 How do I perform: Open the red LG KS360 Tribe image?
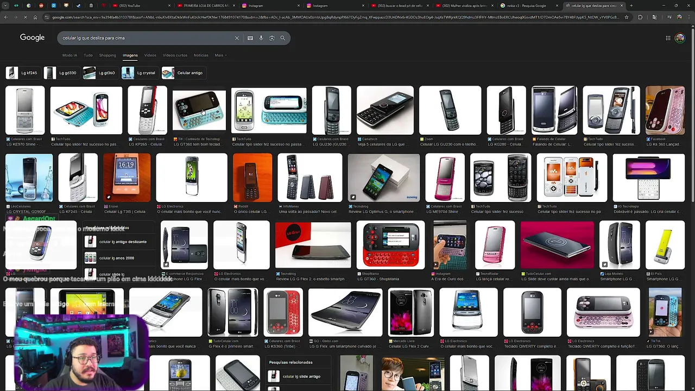(282, 313)
